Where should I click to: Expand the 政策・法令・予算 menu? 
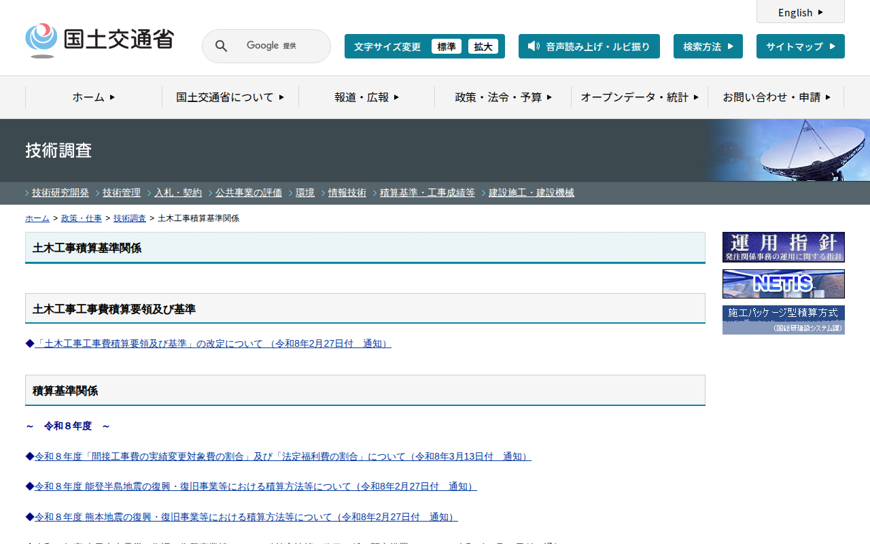pyautogui.click(x=503, y=97)
